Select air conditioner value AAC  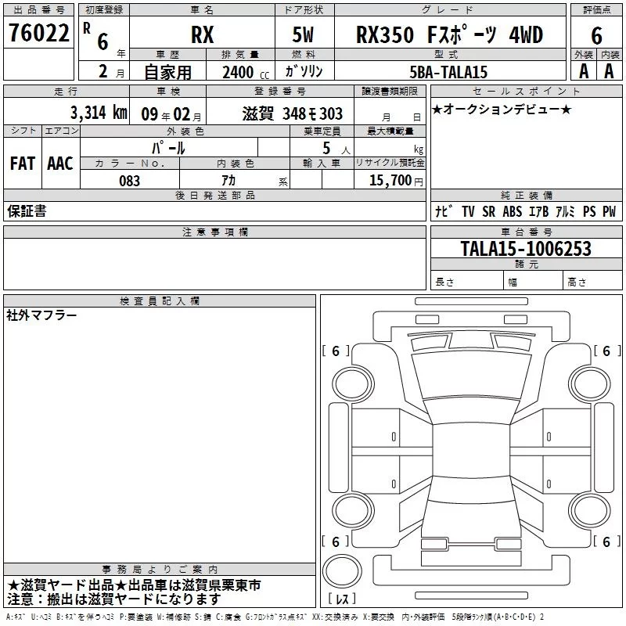(60, 164)
